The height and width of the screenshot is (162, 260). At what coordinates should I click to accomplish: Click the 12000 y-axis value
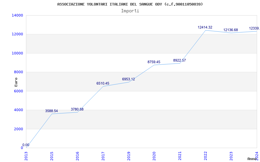point(18,34)
